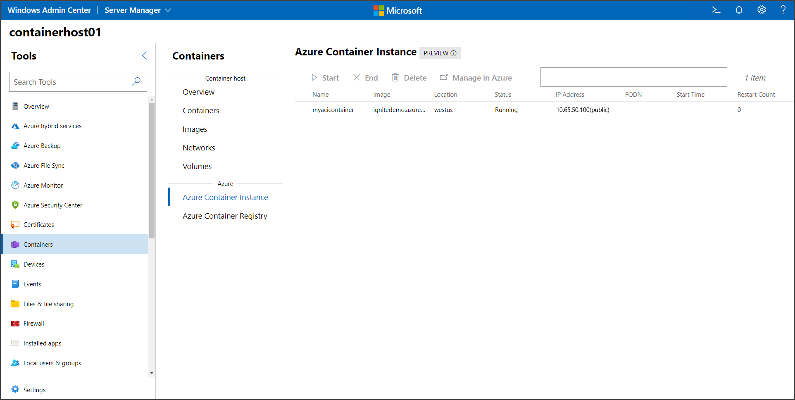The width and height of the screenshot is (795, 400).
Task: Click the help question mark icon
Action: click(783, 10)
